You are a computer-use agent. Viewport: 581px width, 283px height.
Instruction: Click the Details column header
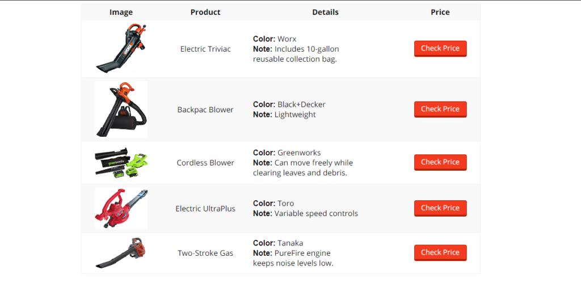click(325, 12)
